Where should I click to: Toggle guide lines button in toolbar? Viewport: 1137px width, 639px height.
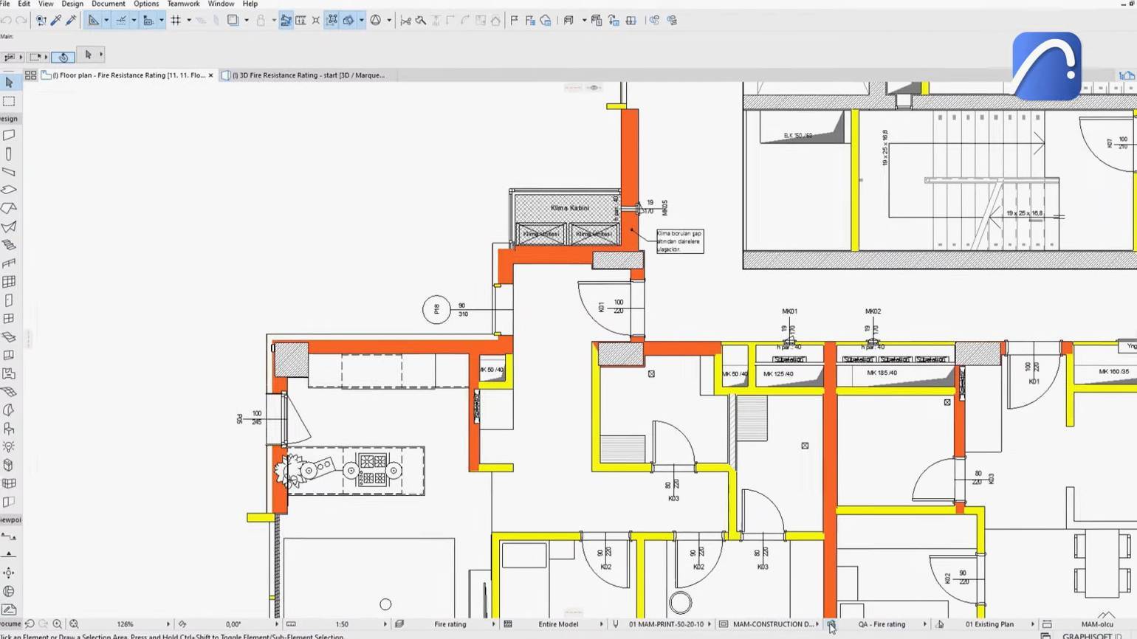[93, 21]
